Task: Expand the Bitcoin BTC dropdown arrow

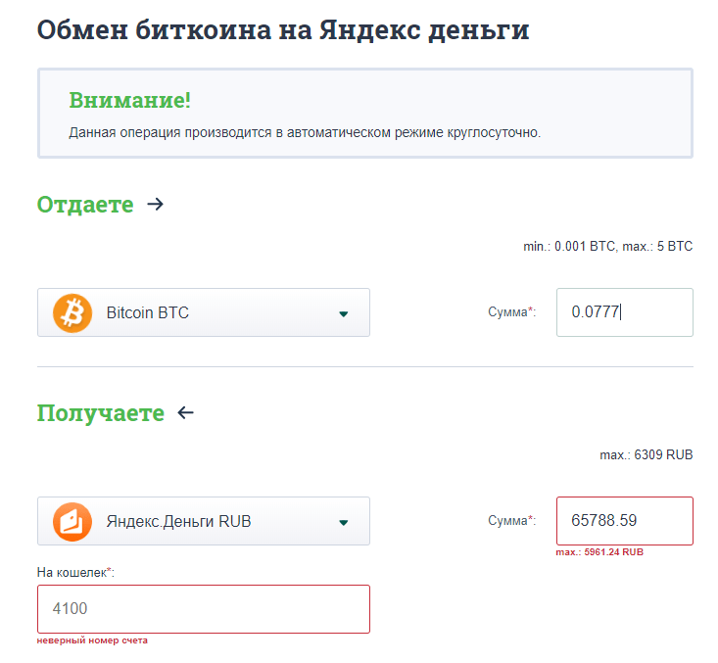Action: (343, 314)
